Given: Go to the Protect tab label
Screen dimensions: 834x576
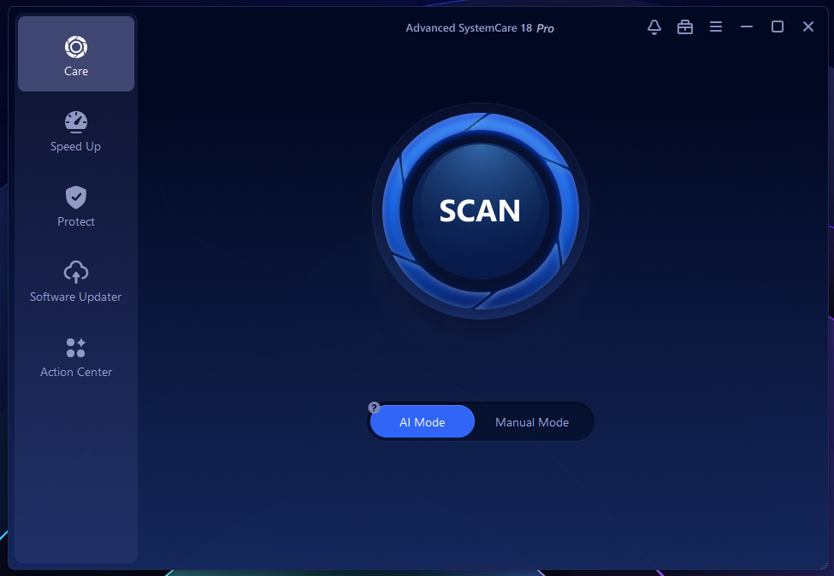Looking at the screenshot, I should 76,222.
